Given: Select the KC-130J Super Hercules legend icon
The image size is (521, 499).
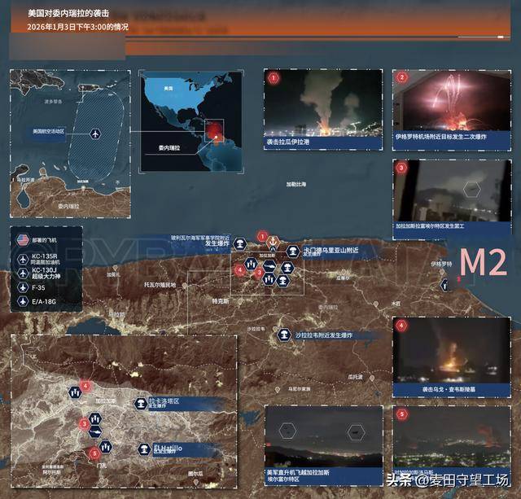Looking at the screenshot, I should pyautogui.click(x=24, y=274).
